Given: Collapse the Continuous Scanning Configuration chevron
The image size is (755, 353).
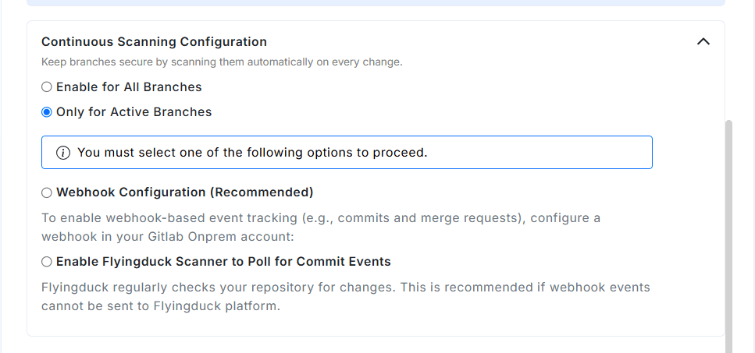Looking at the screenshot, I should point(703,41).
